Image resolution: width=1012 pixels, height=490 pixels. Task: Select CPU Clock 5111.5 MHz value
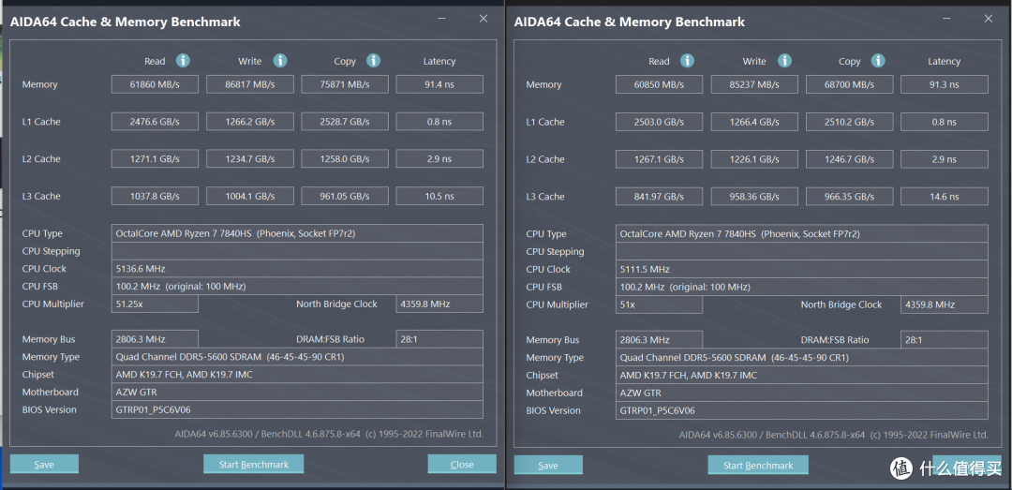coord(801,269)
